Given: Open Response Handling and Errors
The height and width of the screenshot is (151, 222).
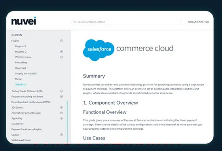Looking at the screenshot, I should [27, 97].
